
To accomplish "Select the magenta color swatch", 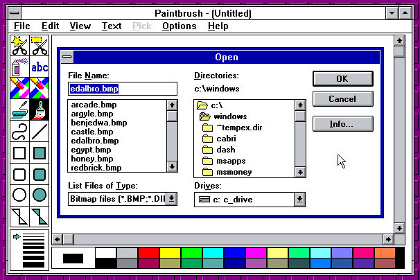I will point(256,253).
